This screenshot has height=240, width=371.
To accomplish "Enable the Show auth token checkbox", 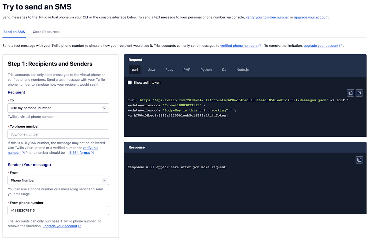I will (130, 83).
